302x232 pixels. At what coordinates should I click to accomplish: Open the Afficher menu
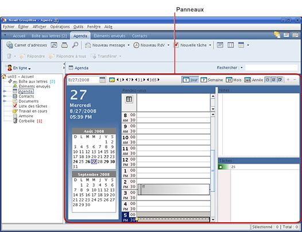click(x=39, y=27)
